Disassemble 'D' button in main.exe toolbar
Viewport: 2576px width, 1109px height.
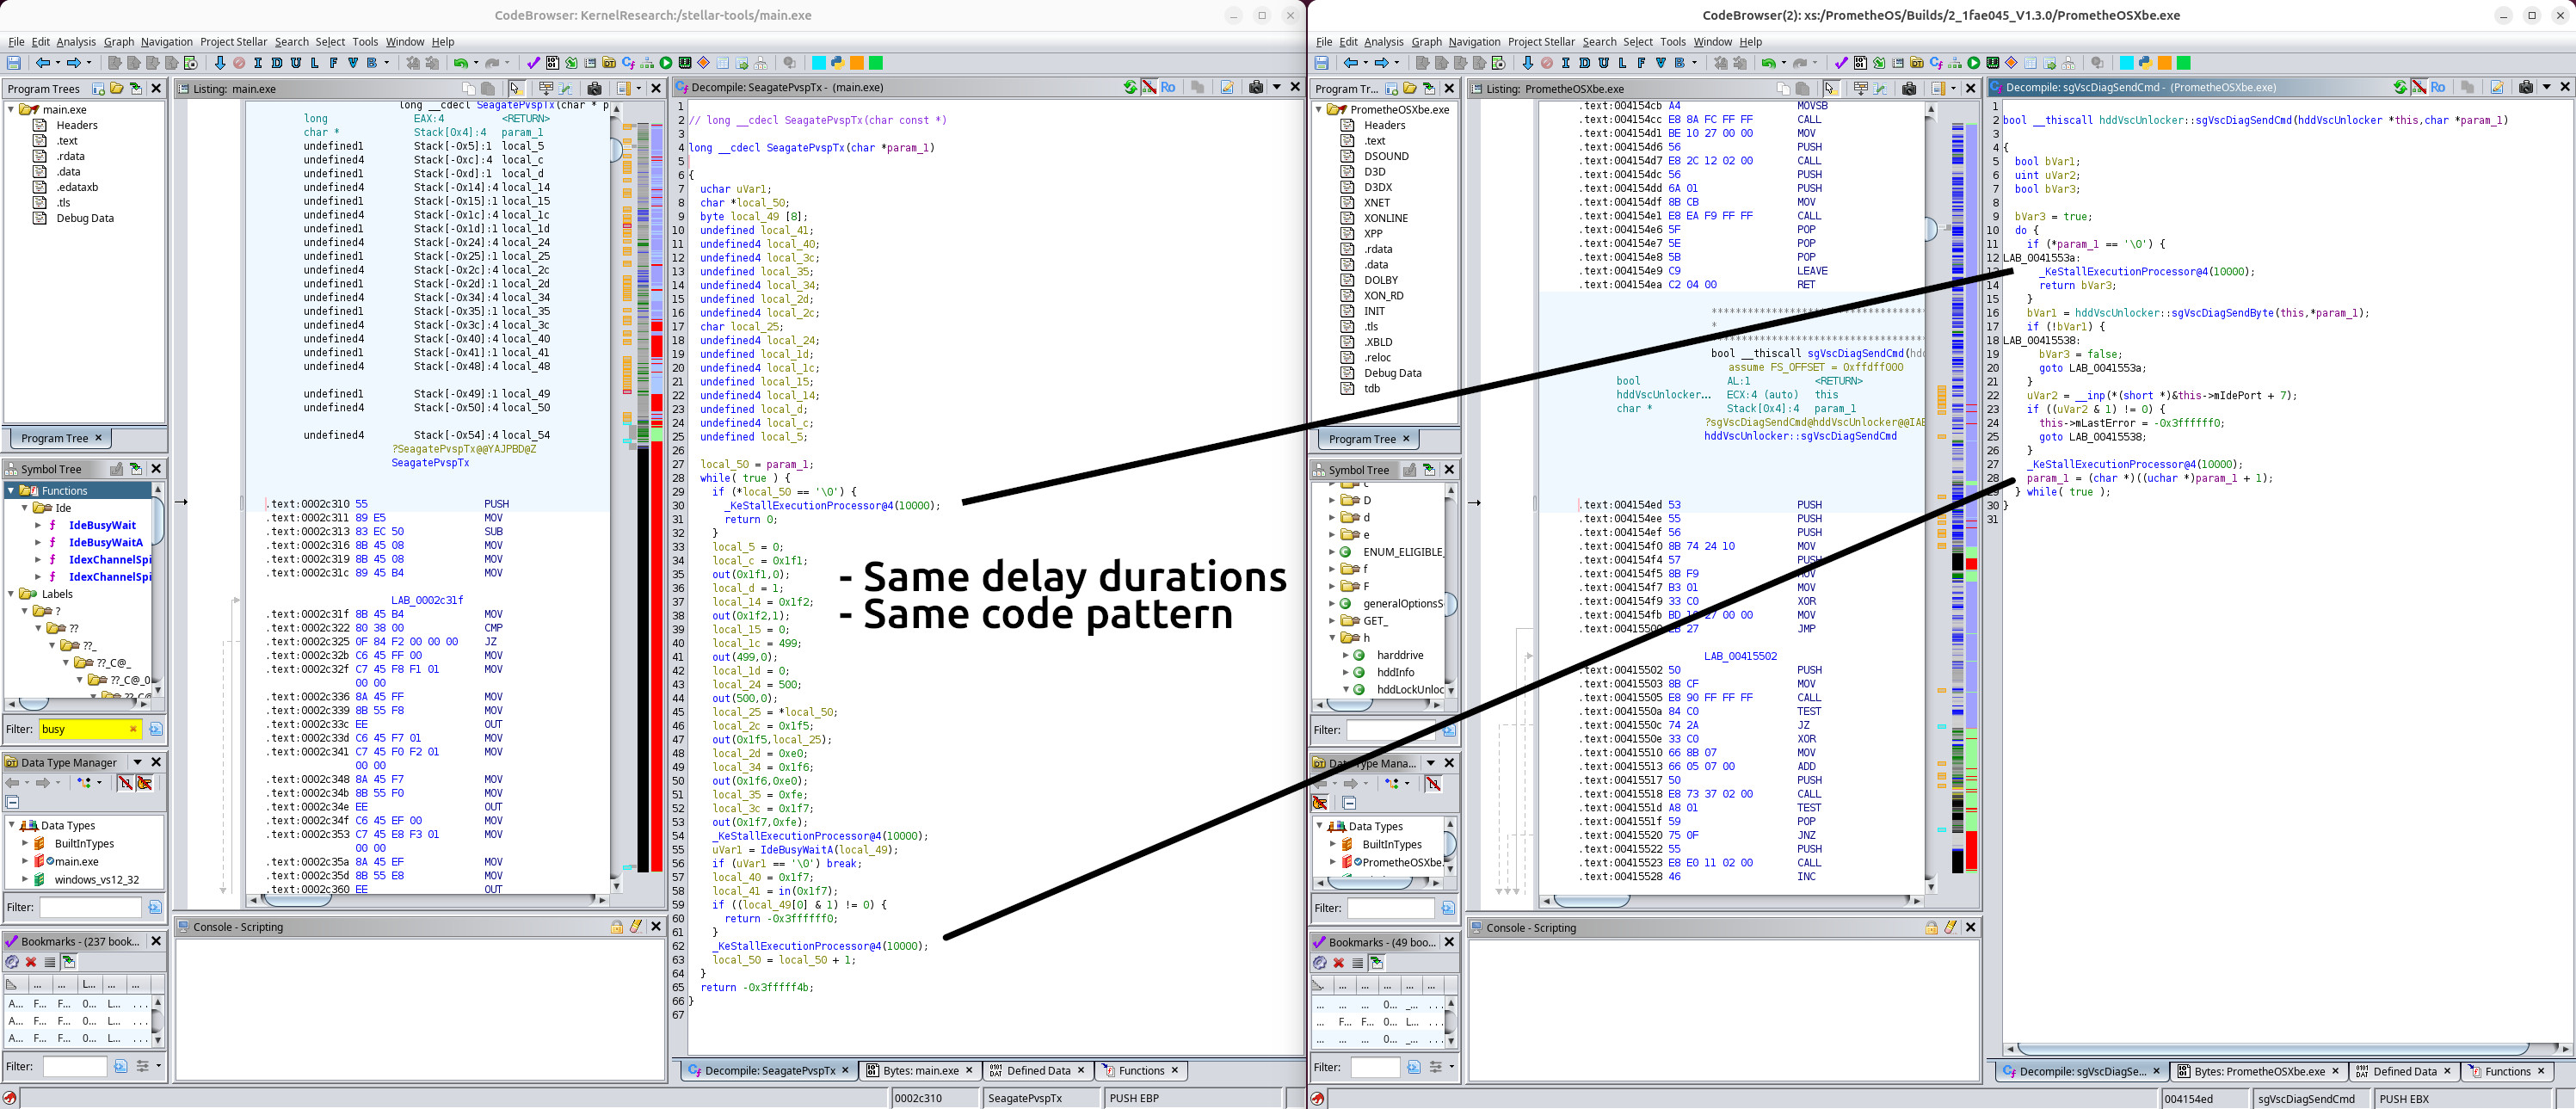pos(277,63)
